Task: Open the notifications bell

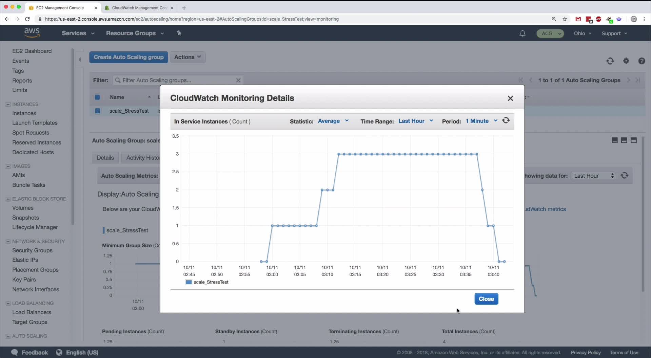Action: coord(522,33)
